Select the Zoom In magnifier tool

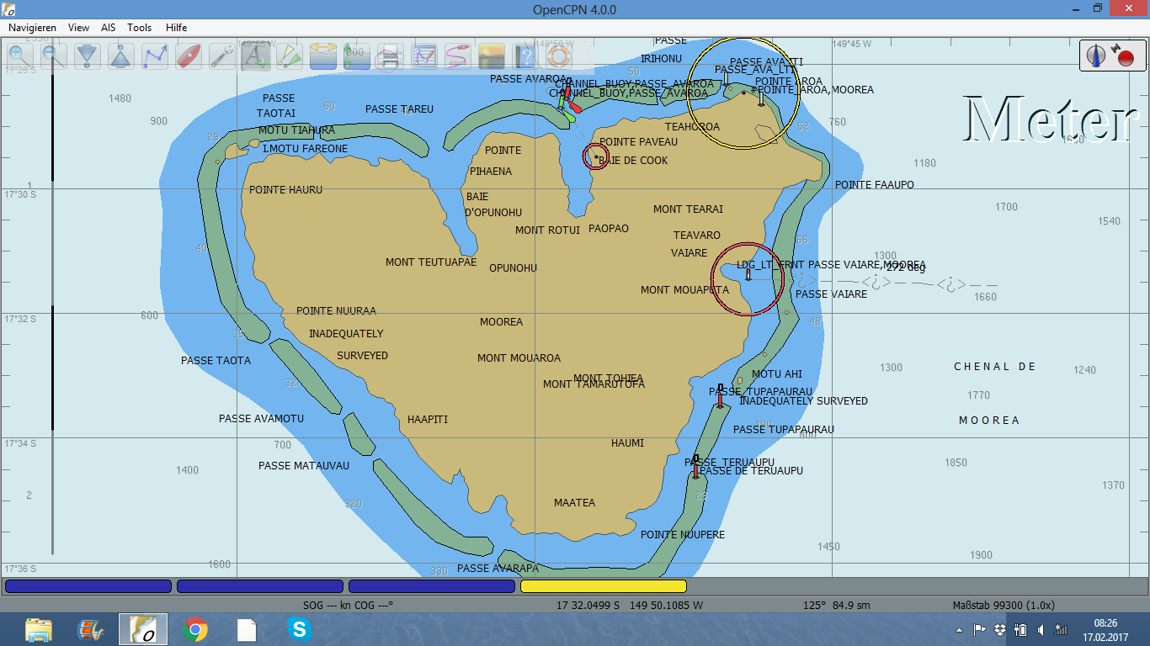pos(19,56)
